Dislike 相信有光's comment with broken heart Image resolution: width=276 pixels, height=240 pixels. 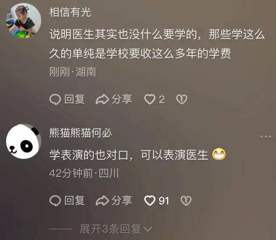[181, 99]
